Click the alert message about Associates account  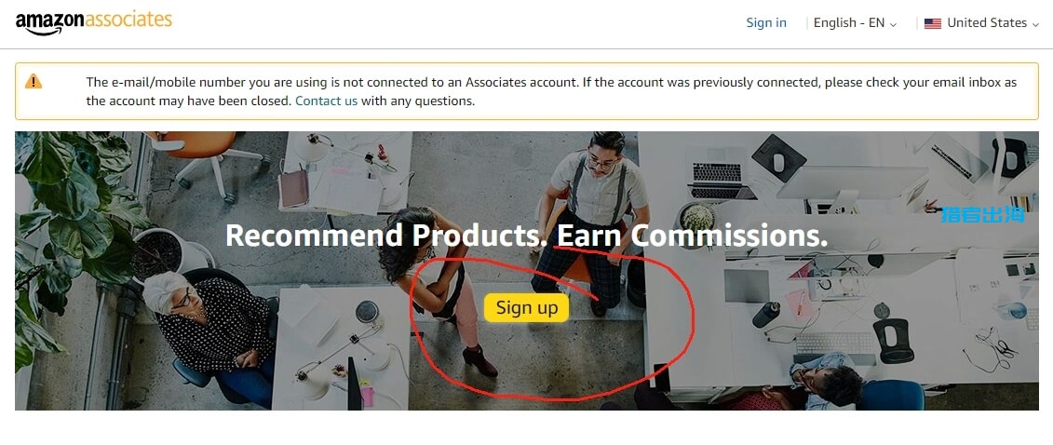tap(551, 91)
